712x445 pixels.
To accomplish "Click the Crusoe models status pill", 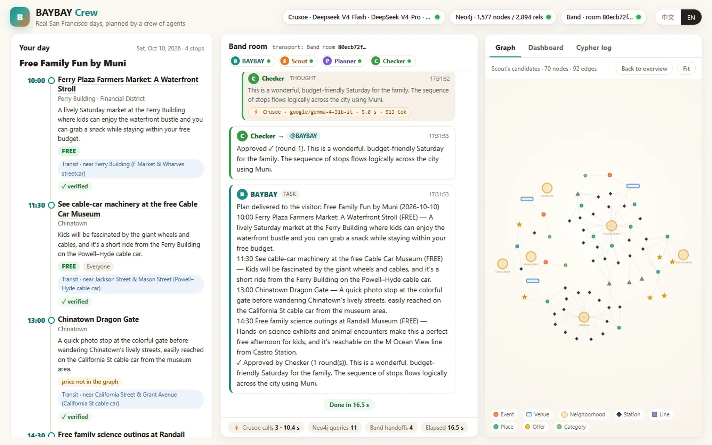I will point(364,17).
